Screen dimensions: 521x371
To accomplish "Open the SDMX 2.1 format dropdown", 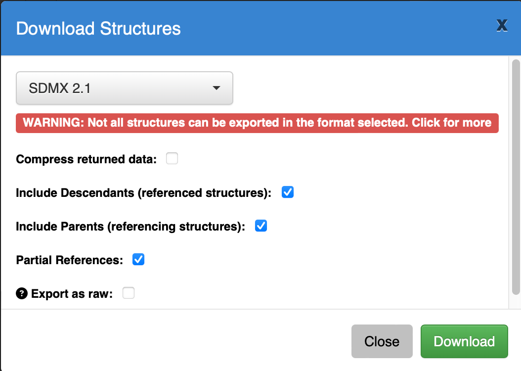I will (124, 89).
